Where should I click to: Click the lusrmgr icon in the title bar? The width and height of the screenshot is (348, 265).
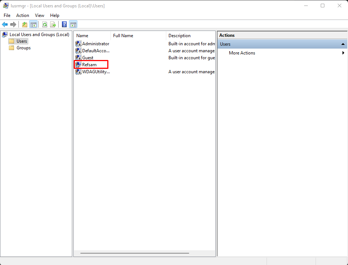(5, 6)
